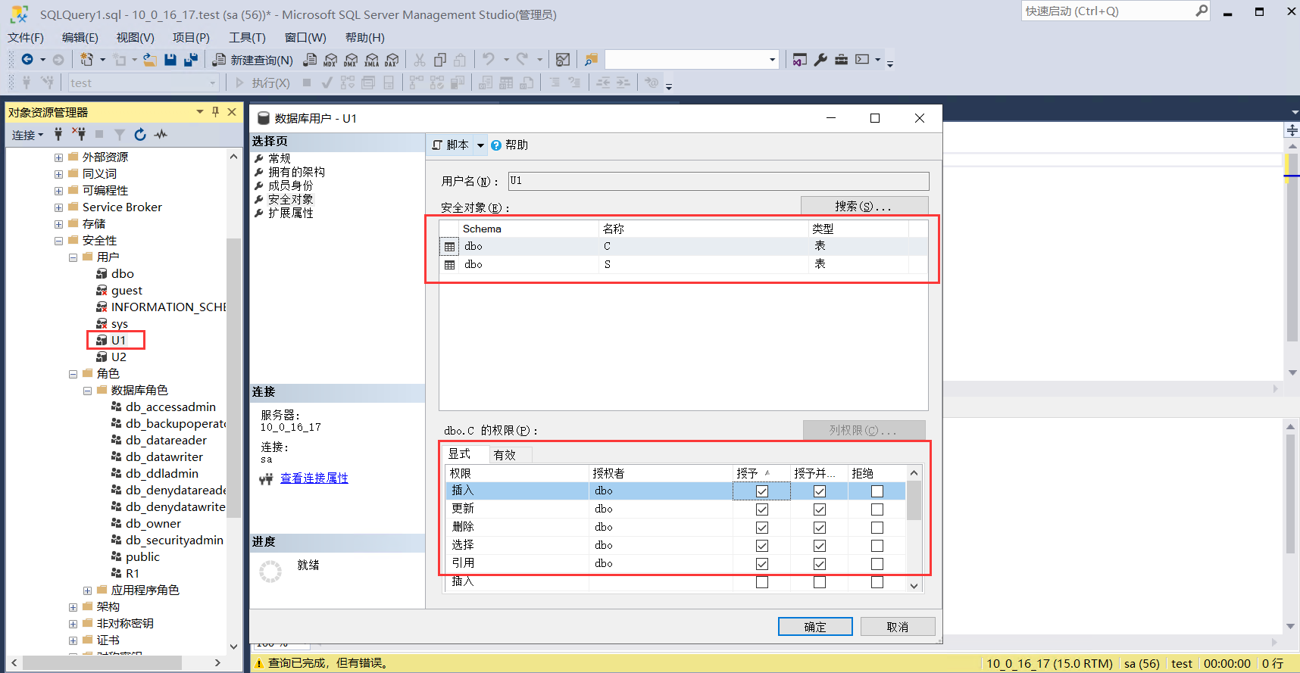Expand the 外部资源 tree node

point(58,157)
